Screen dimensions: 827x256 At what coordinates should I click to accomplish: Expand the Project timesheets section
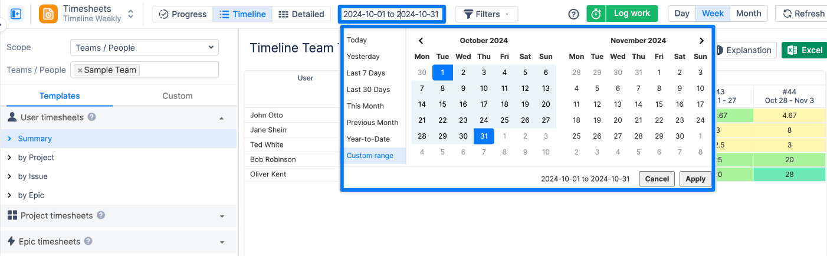[222, 216]
